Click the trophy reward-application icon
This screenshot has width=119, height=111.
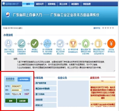coord(73,44)
